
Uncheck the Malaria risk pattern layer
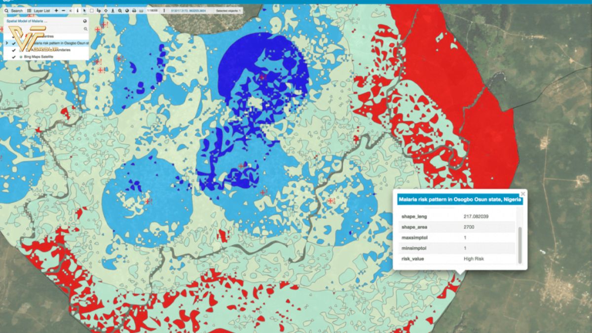click(14, 43)
